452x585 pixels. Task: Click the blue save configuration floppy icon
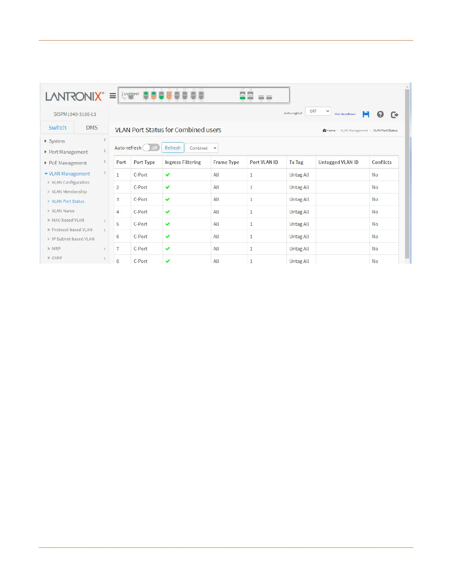pos(366,114)
